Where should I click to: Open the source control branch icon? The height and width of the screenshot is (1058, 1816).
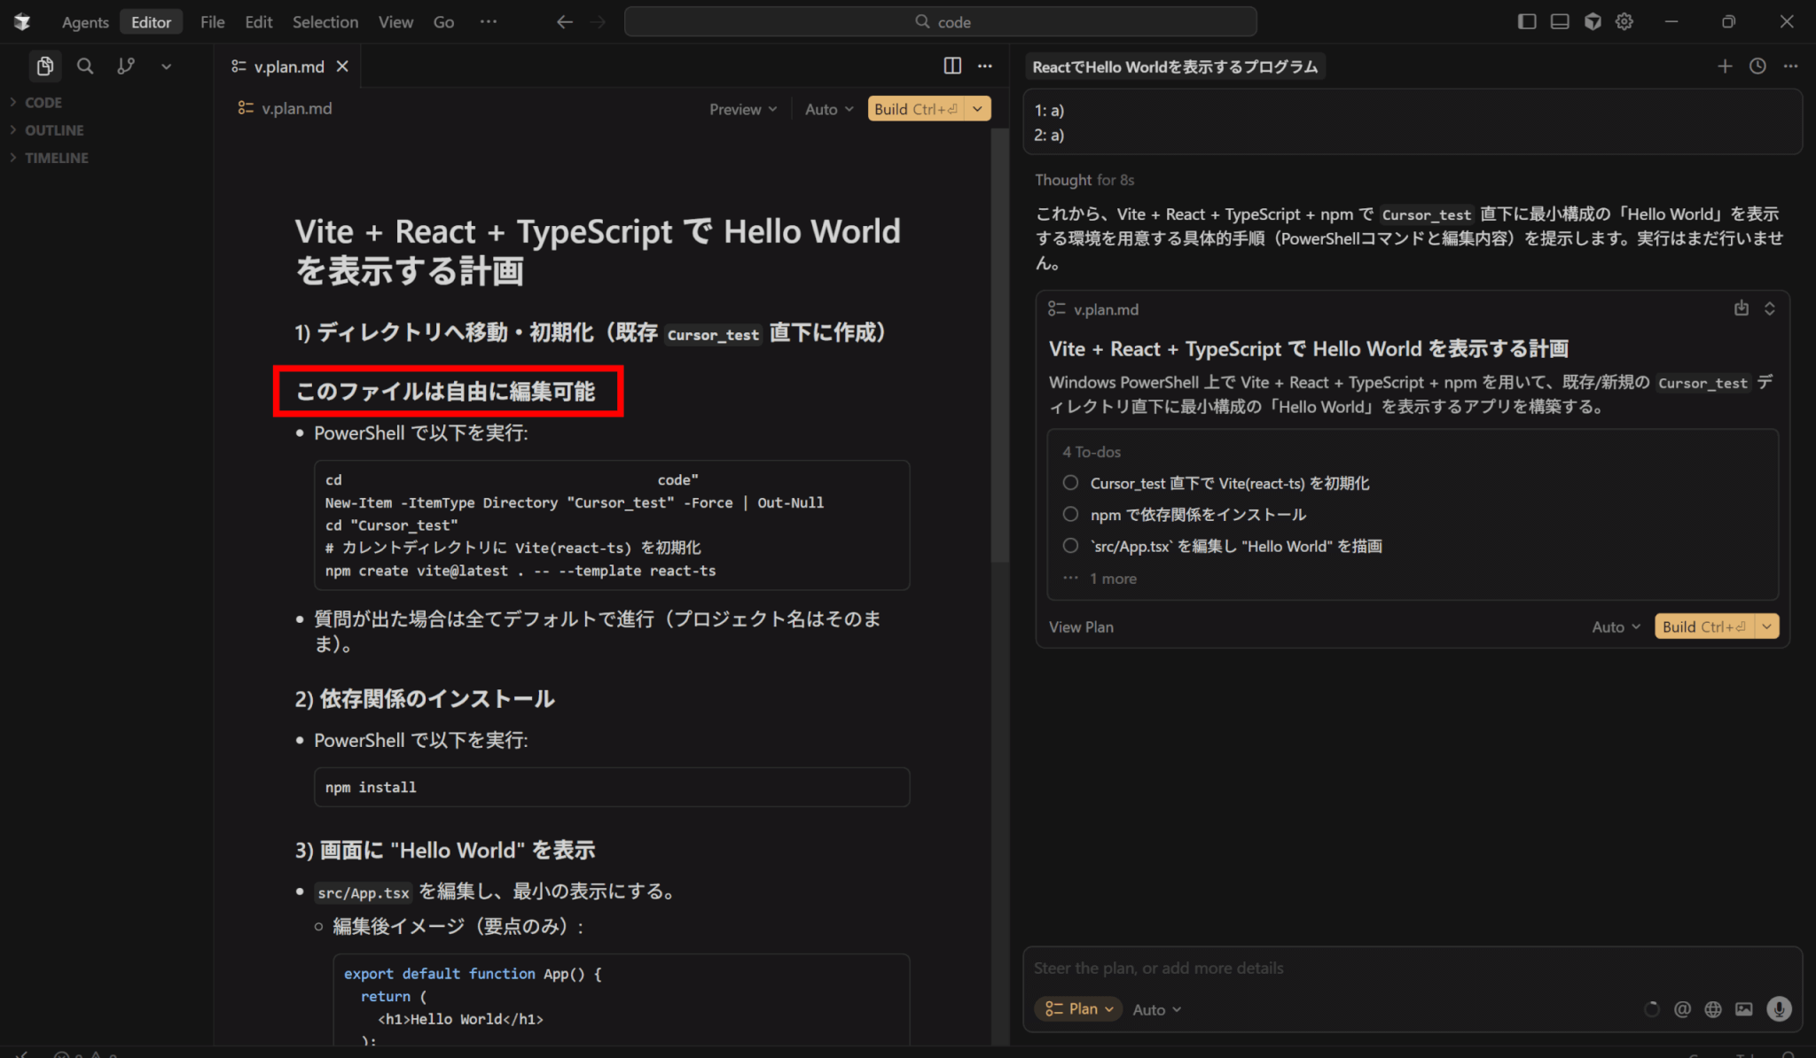[x=126, y=66]
